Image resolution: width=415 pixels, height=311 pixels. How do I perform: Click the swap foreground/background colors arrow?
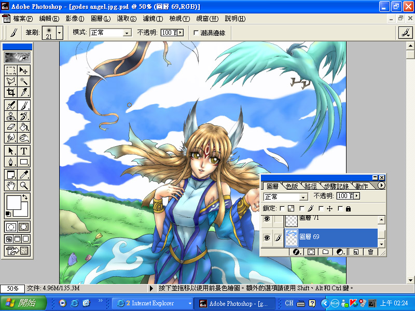point(25,197)
